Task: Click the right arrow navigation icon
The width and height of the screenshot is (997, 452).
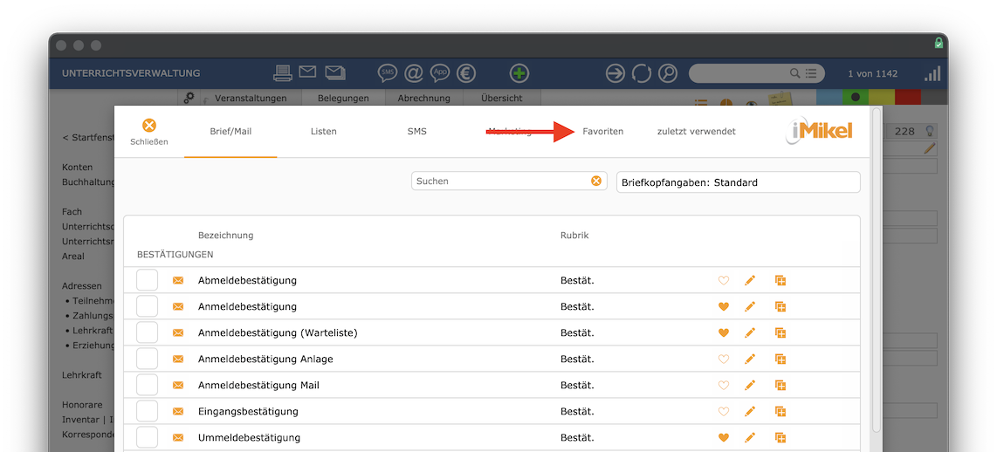Action: coord(615,73)
